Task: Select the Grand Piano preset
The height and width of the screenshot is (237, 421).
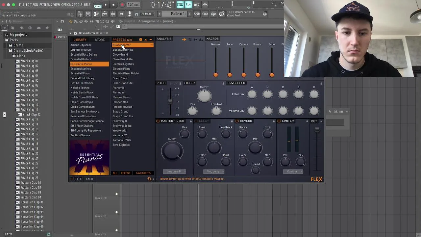Action: (120, 78)
